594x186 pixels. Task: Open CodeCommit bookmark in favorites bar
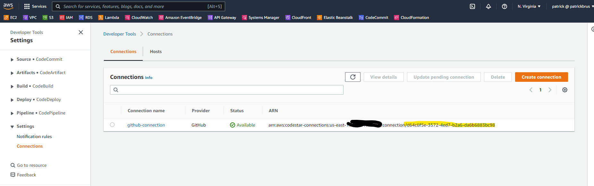click(x=374, y=18)
